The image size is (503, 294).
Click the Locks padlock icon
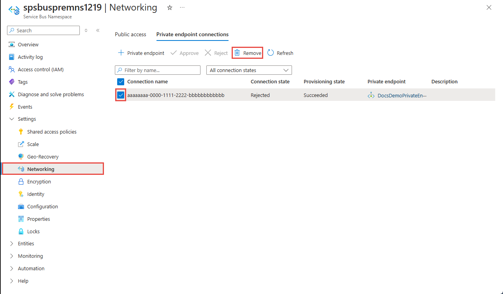[x=21, y=231]
